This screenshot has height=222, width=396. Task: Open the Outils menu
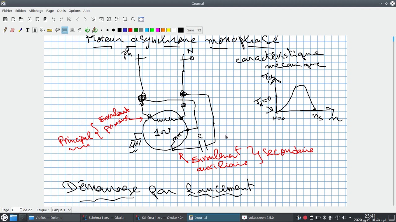point(61,11)
